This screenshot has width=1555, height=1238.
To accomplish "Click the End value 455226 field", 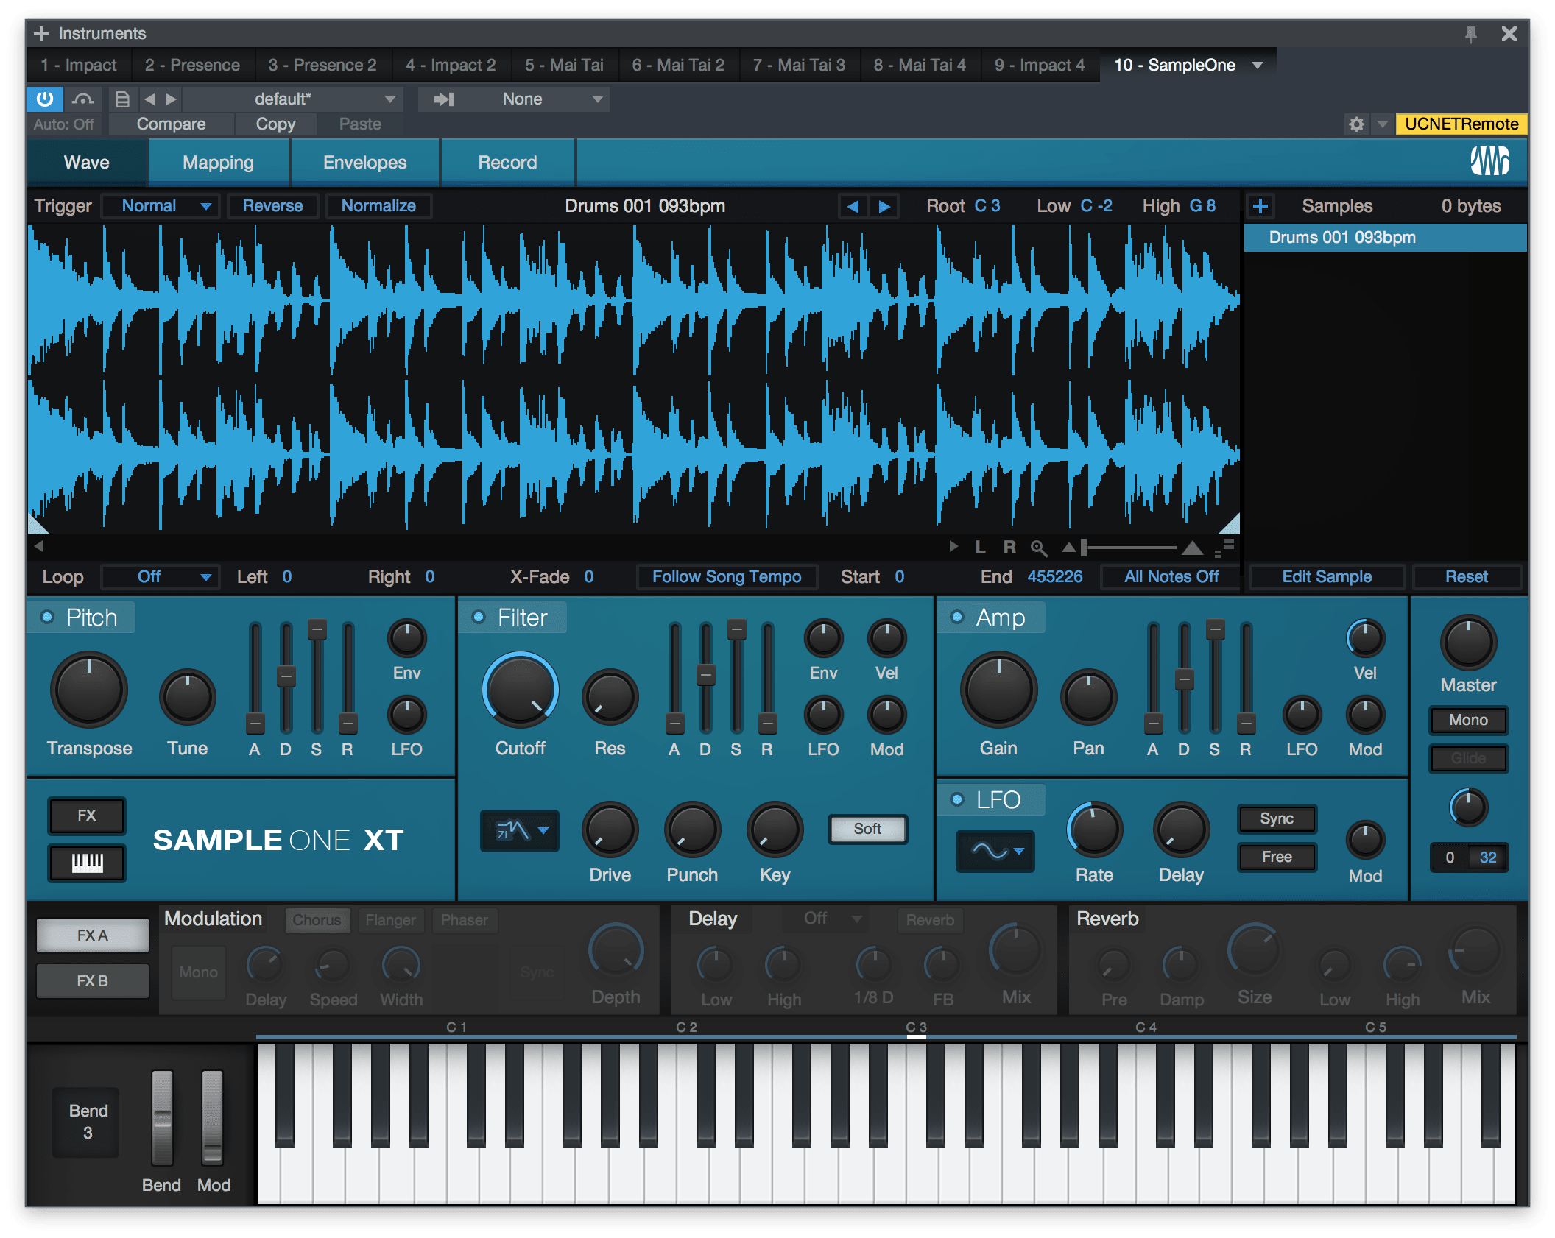I will (x=1054, y=576).
